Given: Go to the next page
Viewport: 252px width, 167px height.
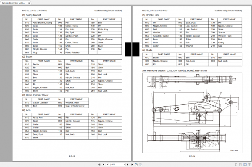Looking at the screenshot, I should coord(128,164).
